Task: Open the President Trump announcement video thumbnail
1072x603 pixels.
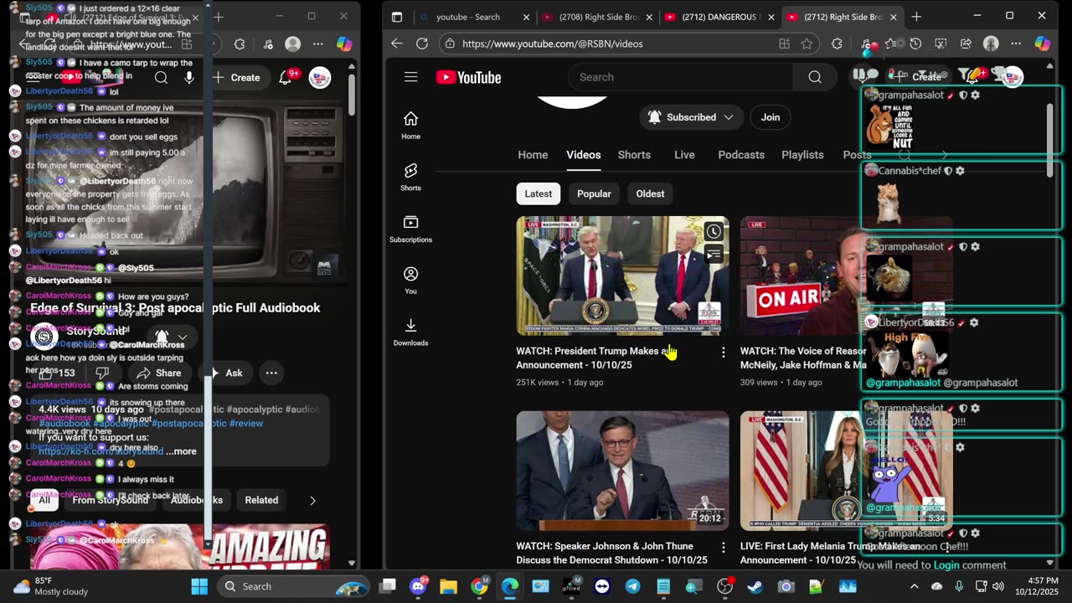Action: click(622, 276)
